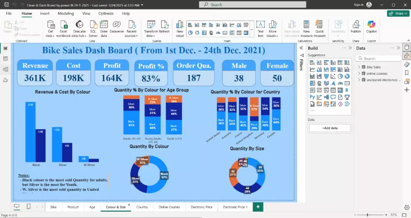Image resolution: width=411 pixels, height=218 pixels.
Task: Collapse the Data pane
Action: click(x=398, y=48)
